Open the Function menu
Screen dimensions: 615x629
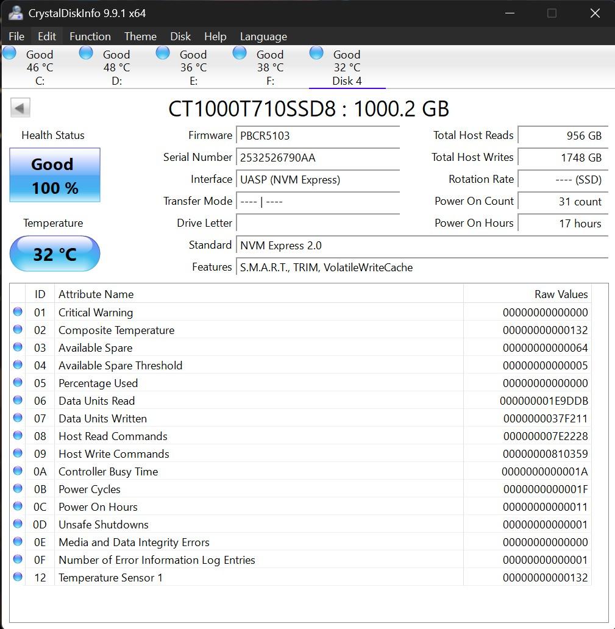pos(90,37)
